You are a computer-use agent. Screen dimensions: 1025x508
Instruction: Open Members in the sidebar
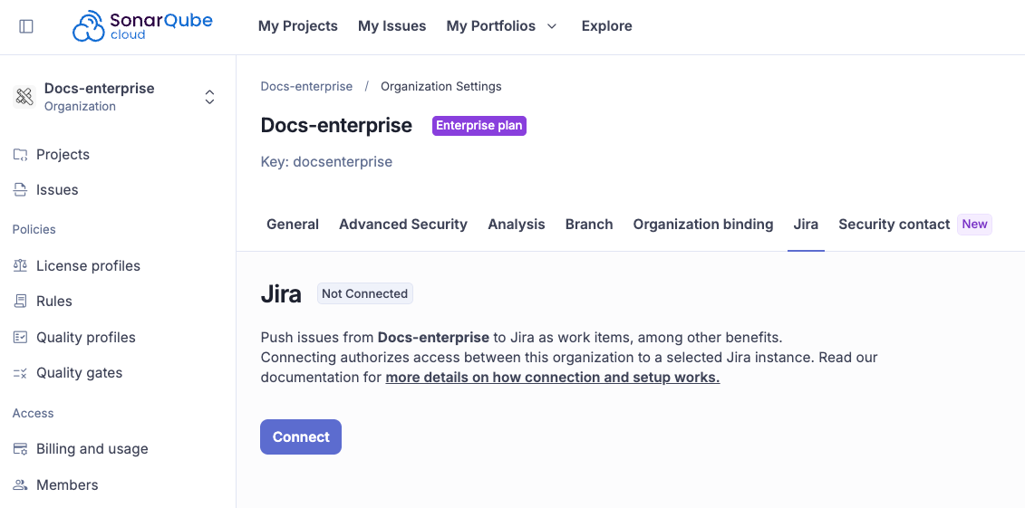tap(67, 485)
